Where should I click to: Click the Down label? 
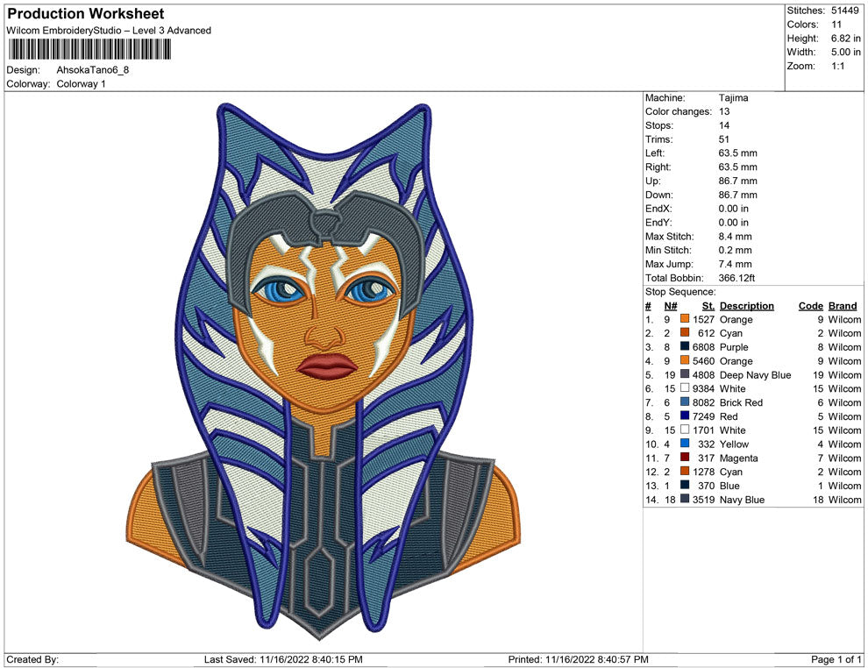click(658, 195)
